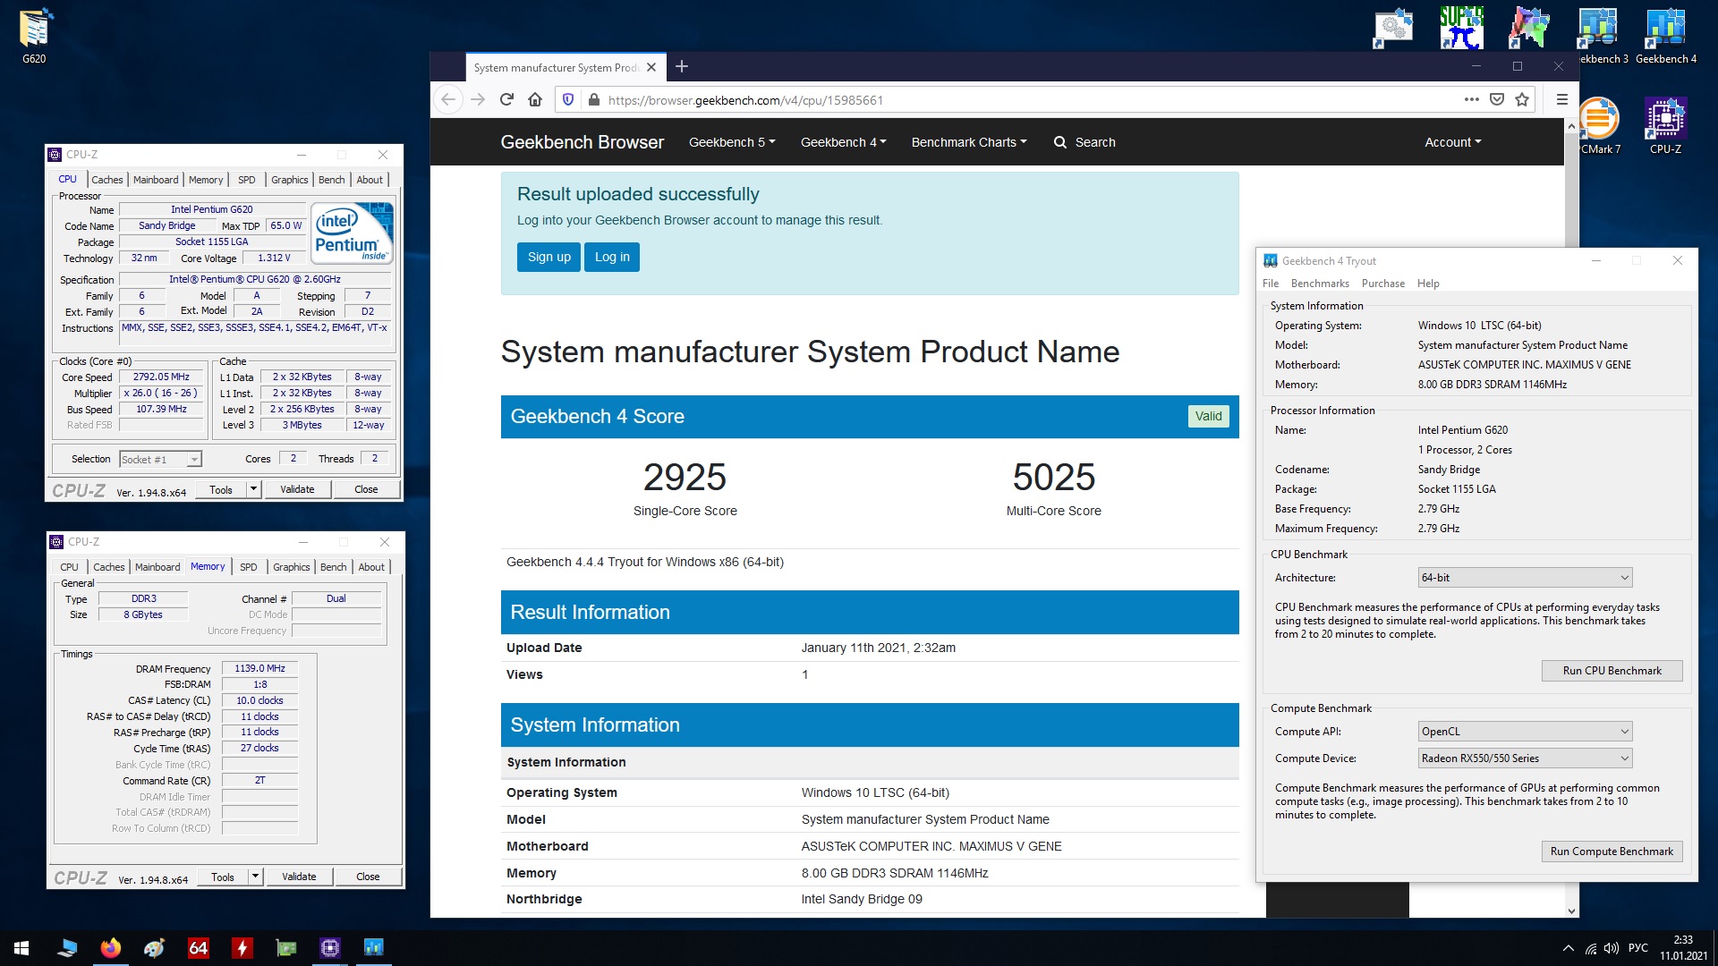
Task: Open the volume control in system tray
Action: pyautogui.click(x=1612, y=948)
